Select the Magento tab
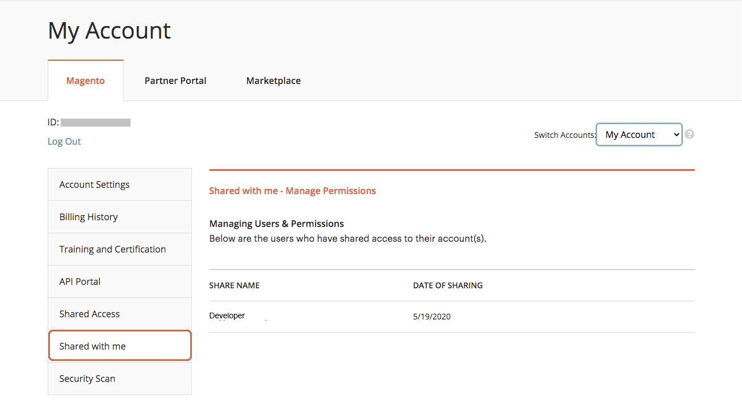Screen dimensions: 742x412 click(x=86, y=81)
